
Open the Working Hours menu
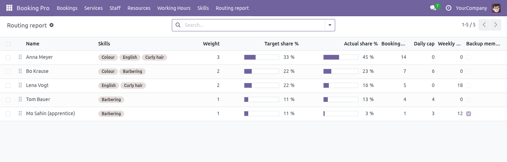[x=174, y=8]
